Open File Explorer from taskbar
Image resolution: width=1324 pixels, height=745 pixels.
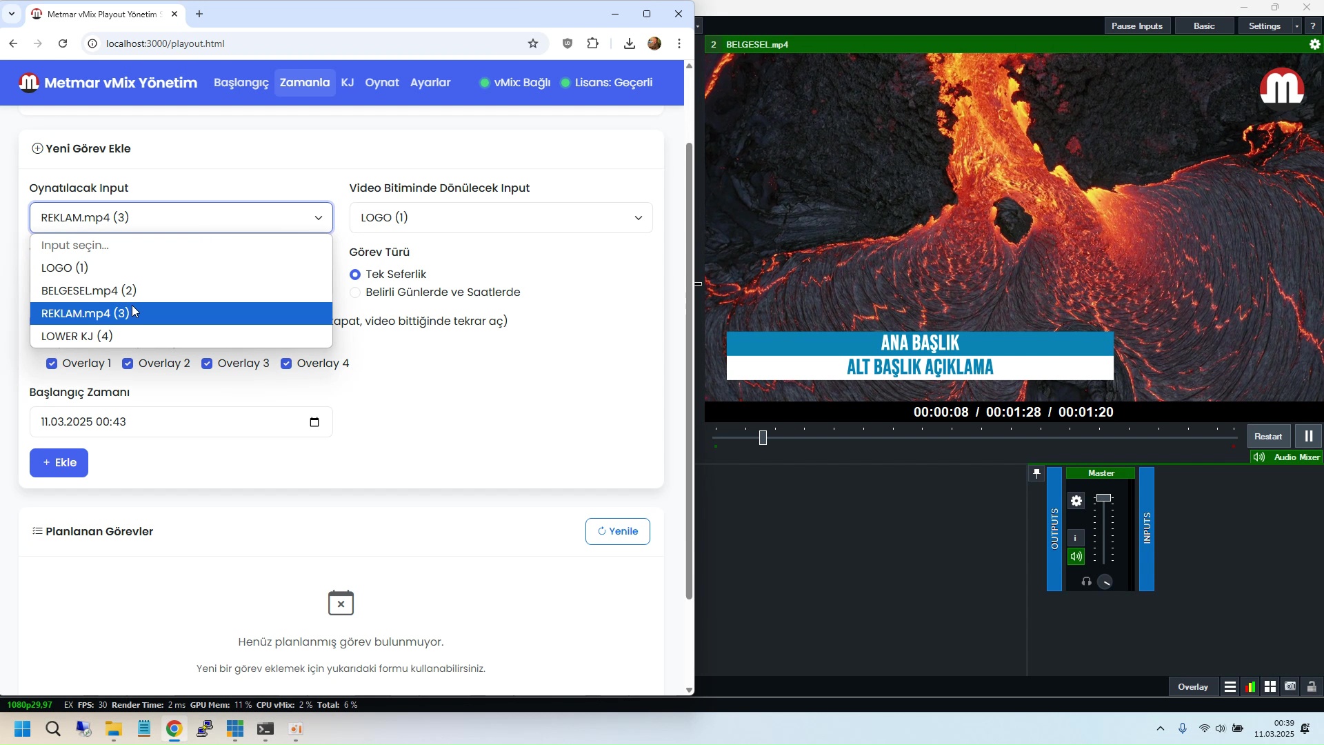coord(114,729)
